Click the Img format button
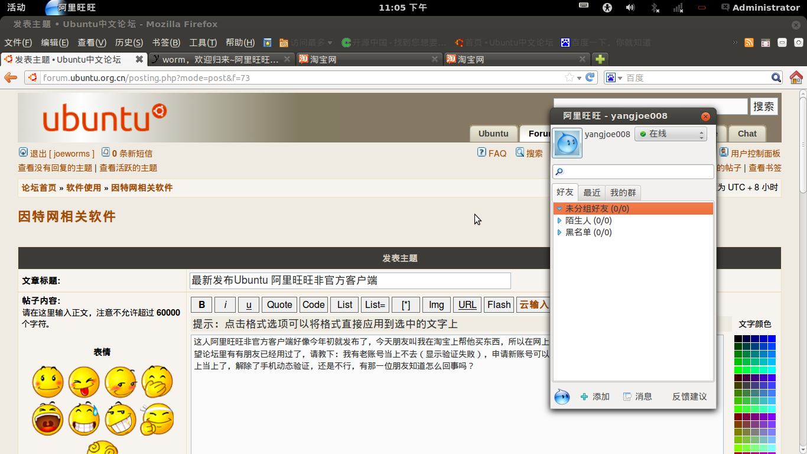 437,304
